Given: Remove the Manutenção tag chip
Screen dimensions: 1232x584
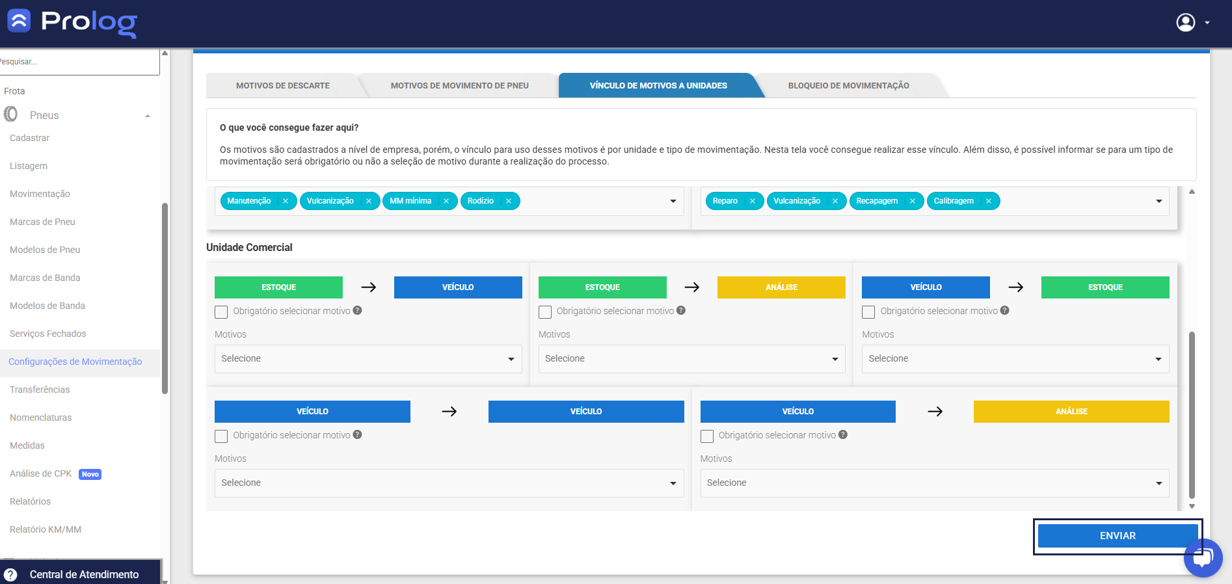Looking at the screenshot, I should point(286,201).
